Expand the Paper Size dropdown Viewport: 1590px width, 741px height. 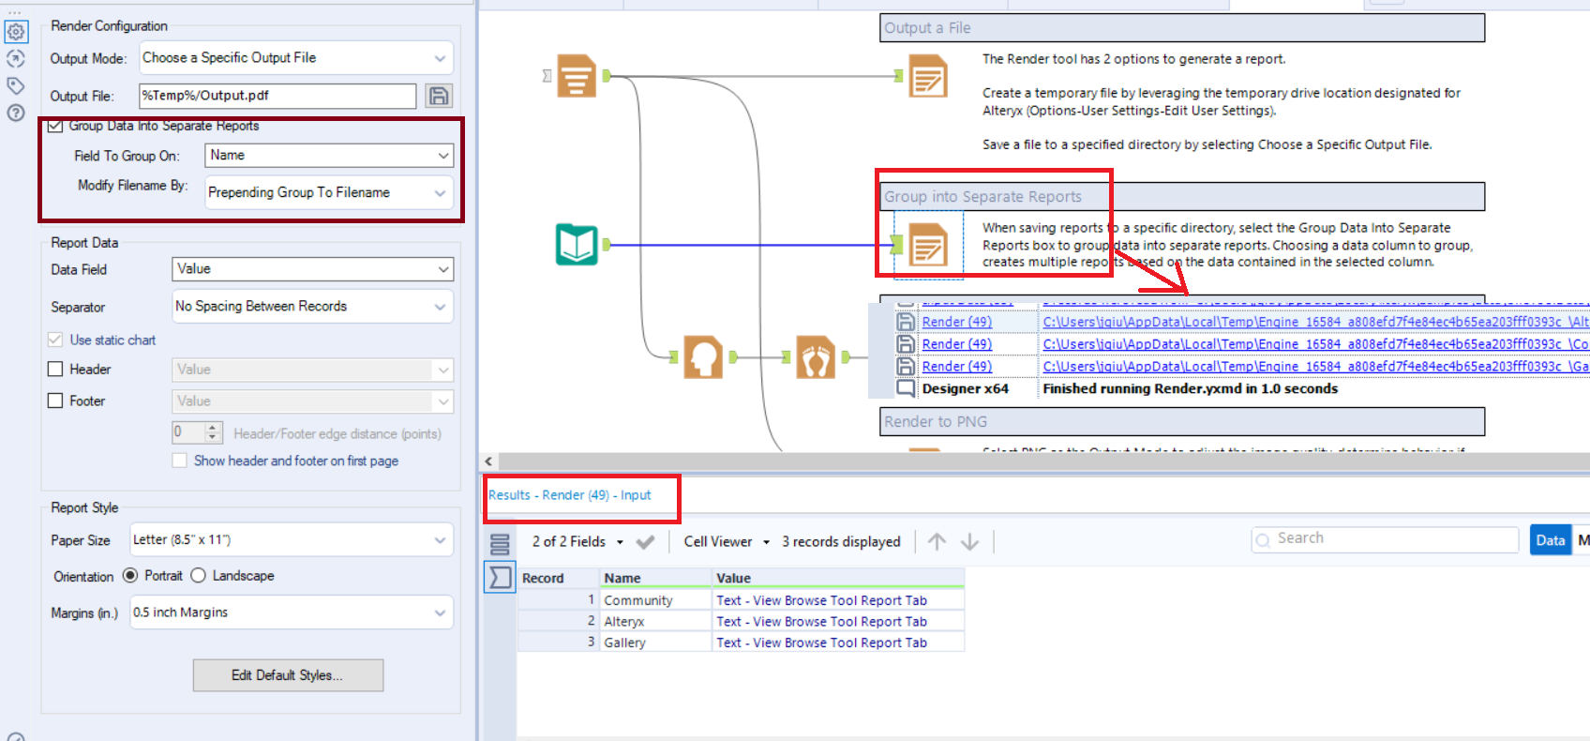pos(292,540)
